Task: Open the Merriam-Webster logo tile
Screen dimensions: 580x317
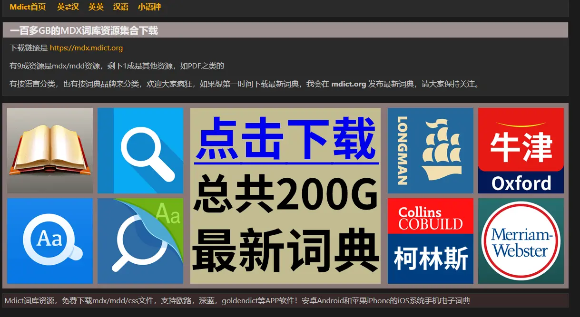Action: (521, 241)
